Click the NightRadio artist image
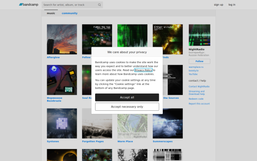Screen dimensions: 257x161 (200, 35)
